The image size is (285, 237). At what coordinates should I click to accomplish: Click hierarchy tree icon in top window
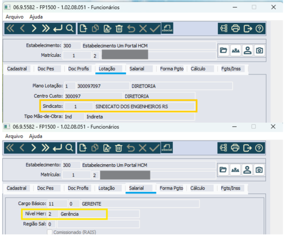coord(224,29)
